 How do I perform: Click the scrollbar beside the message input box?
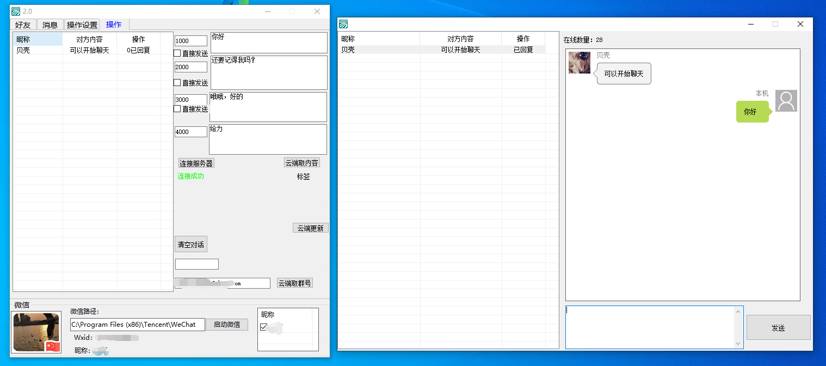(x=739, y=327)
